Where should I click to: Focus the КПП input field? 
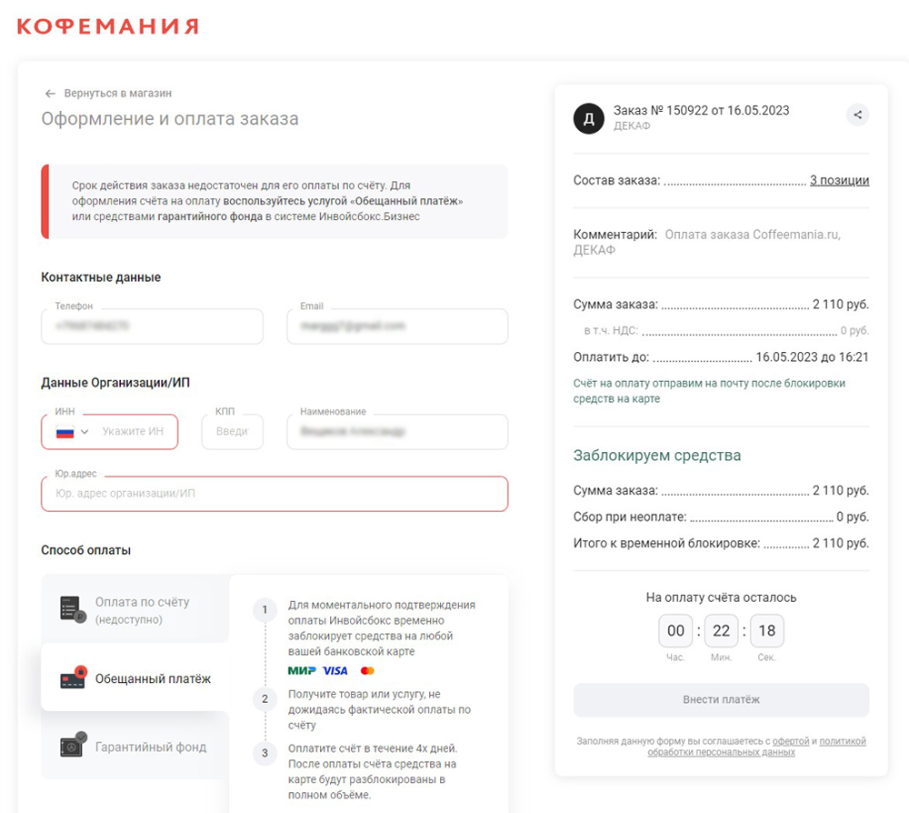tap(232, 431)
